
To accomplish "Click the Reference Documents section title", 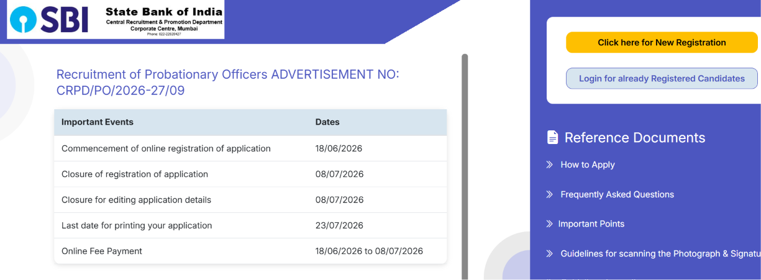I will pyautogui.click(x=635, y=138).
